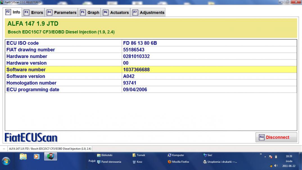Click the value 0281010332
Screen dimensions: 302x170
pyautogui.click(x=136, y=56)
